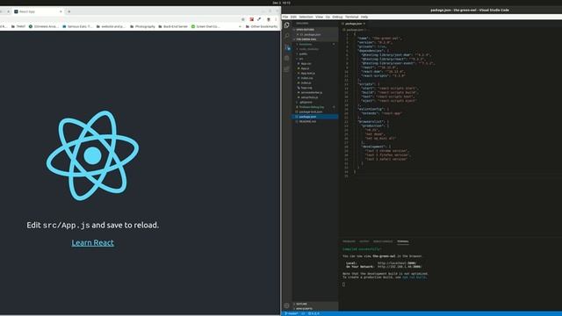The image size is (562, 316).
Task: Open the Serious Eats bookmark
Action: pos(77,26)
